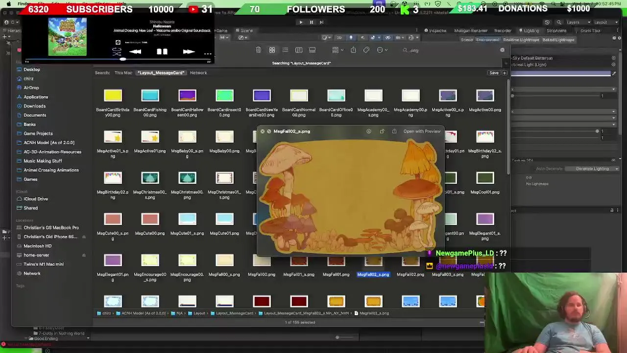Open music player more options ellipsis
This screenshot has width=627, height=353.
208,53
